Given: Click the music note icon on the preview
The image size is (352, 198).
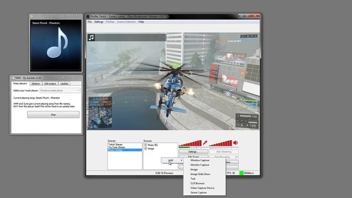Looking at the screenshot, I should pyautogui.click(x=91, y=37).
